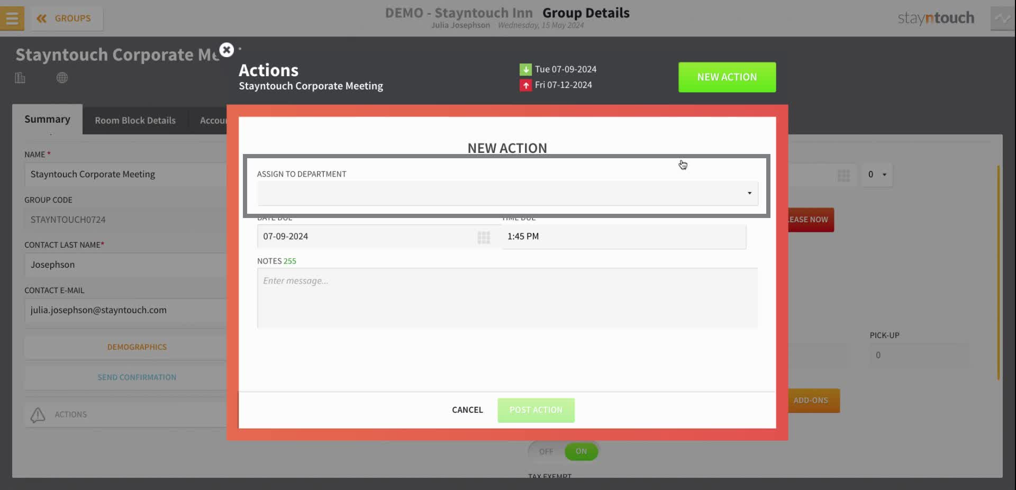Open the Assign to Department dropdown
The image size is (1016, 490).
click(507, 193)
